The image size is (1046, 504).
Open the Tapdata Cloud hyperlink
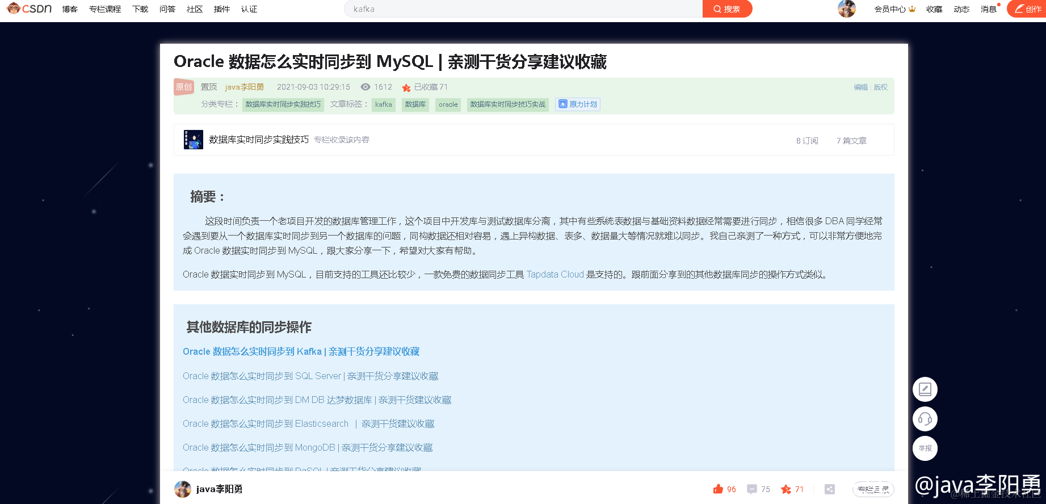[x=555, y=275]
